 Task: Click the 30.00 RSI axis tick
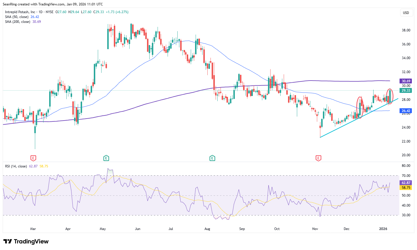tap(406, 215)
